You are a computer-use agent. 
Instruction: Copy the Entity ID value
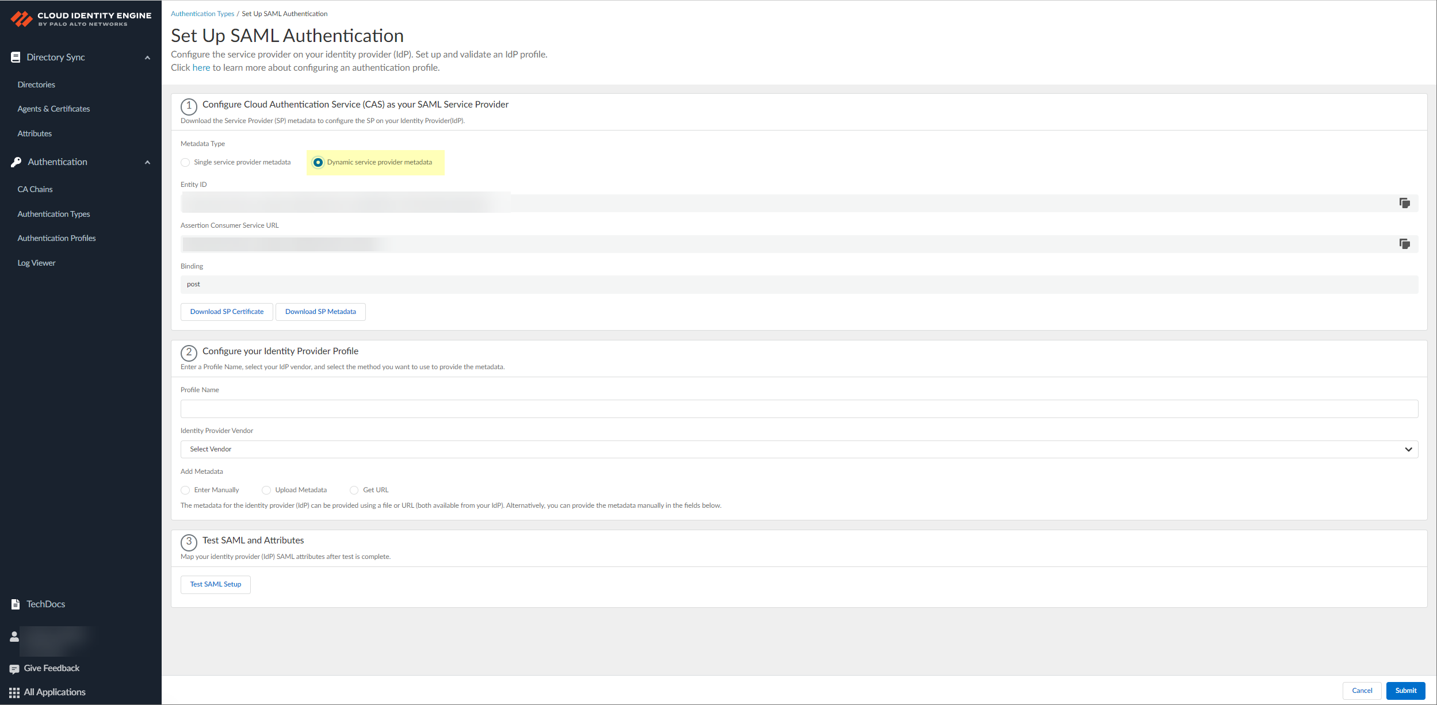1404,203
